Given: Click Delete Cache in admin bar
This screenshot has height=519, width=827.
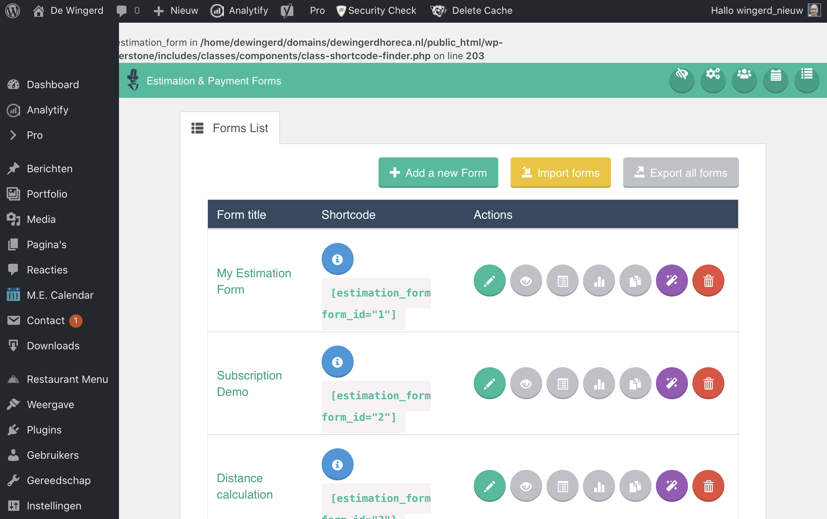Looking at the screenshot, I should [x=472, y=11].
